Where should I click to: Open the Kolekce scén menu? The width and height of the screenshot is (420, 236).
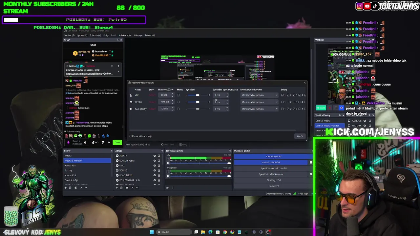pos(125,35)
